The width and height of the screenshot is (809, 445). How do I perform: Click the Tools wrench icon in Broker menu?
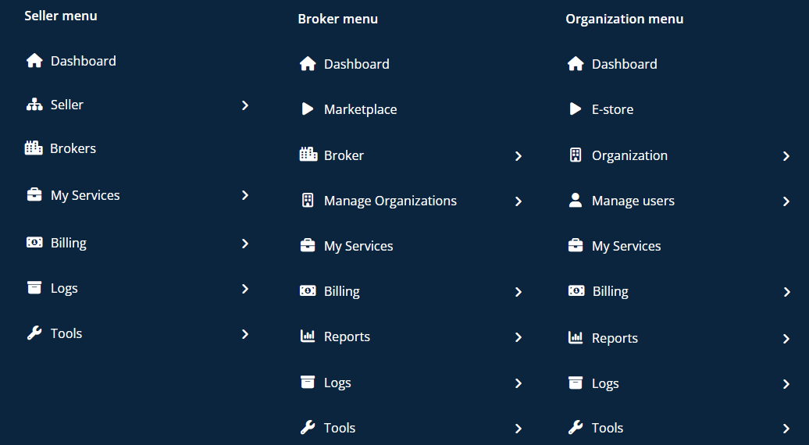[x=308, y=428]
